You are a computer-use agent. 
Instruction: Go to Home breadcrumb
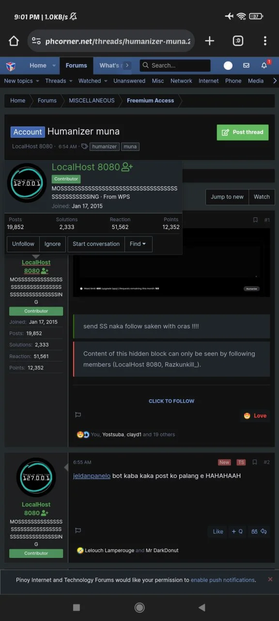[x=18, y=100]
